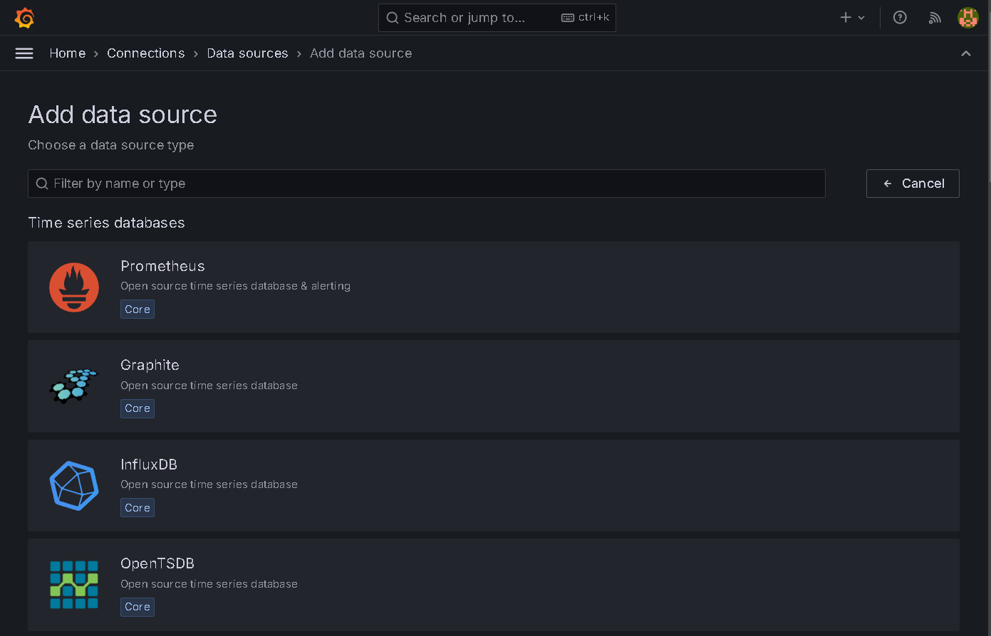Click the Time series databases heading
The height and width of the screenshot is (636, 991).
pyautogui.click(x=106, y=223)
